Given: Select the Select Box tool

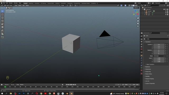Looking at the screenshot, I should coord(2,11).
